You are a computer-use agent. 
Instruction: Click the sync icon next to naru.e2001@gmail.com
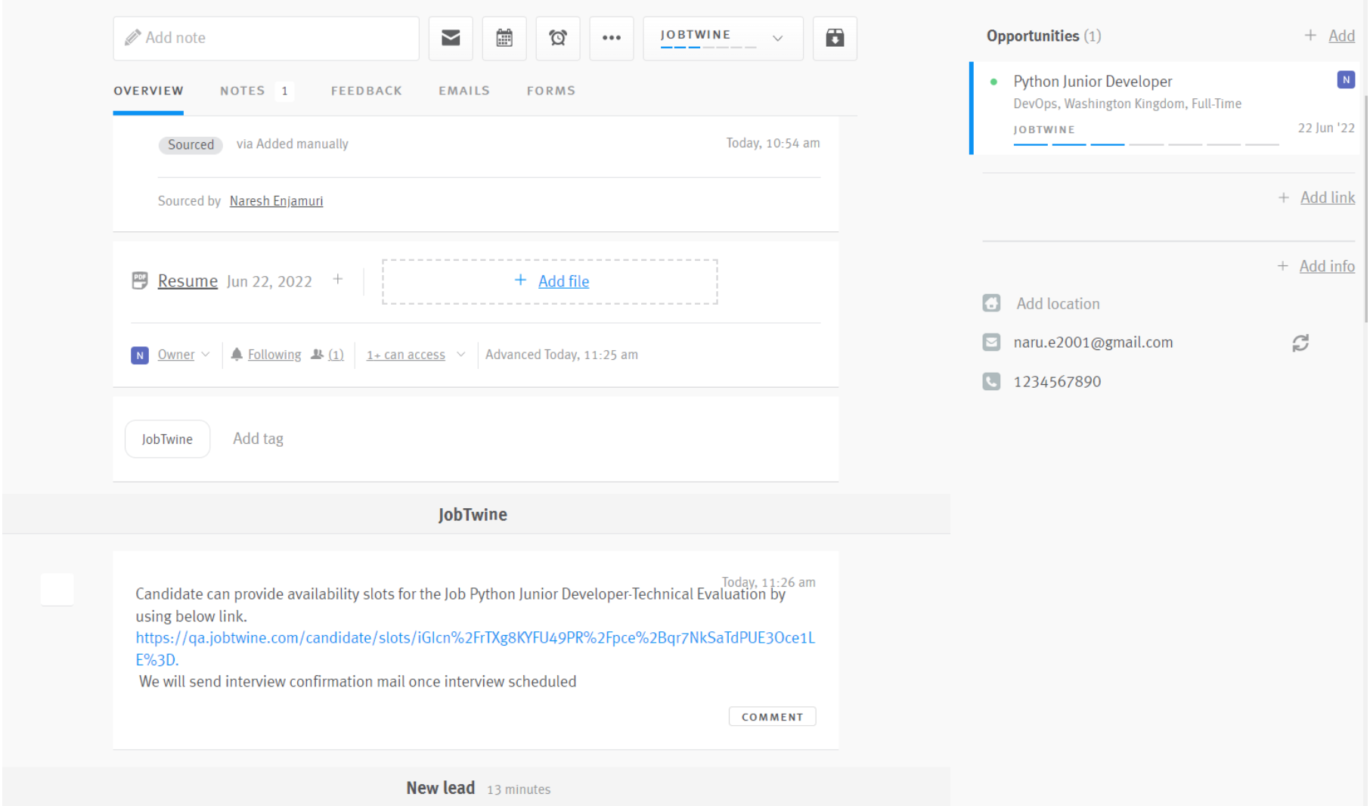1300,342
